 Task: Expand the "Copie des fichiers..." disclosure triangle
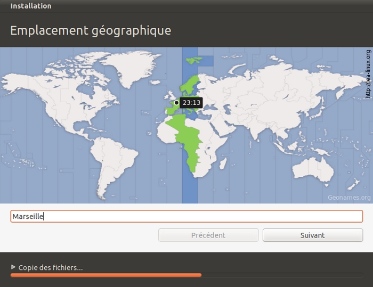tap(13, 267)
